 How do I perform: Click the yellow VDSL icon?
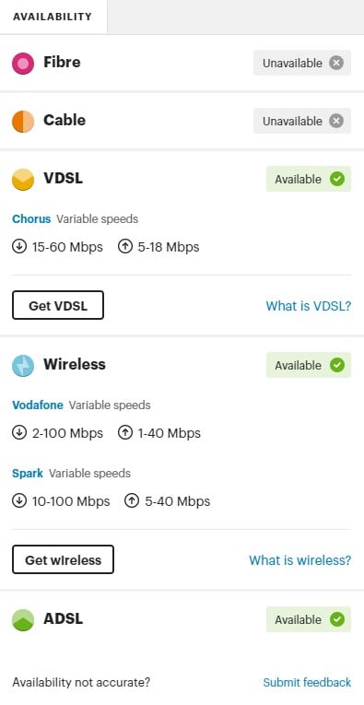[x=23, y=180]
